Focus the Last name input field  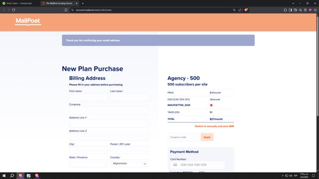pos(130,97)
